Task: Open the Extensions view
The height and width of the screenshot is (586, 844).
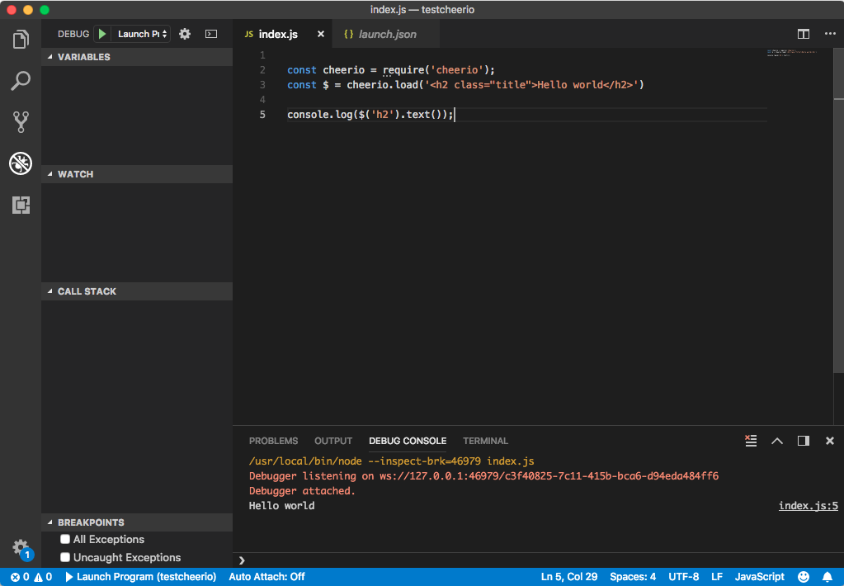Action: tap(21, 205)
